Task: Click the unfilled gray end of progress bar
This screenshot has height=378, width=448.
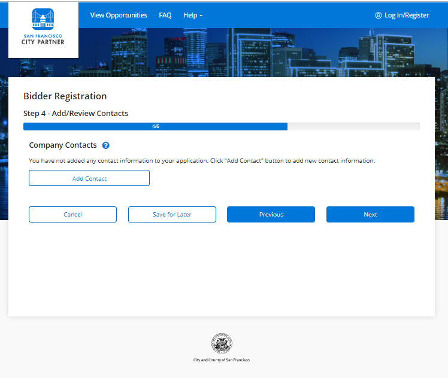Action: pyautogui.click(x=353, y=127)
